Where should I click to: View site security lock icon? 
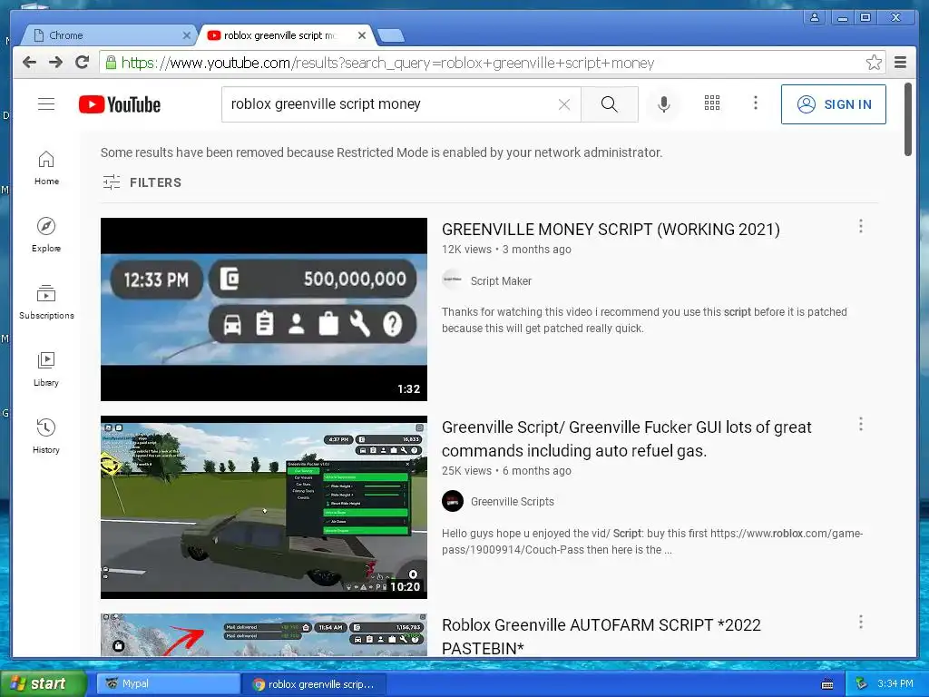click(111, 63)
